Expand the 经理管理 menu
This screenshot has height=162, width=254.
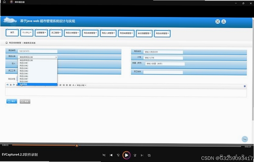point(41,33)
